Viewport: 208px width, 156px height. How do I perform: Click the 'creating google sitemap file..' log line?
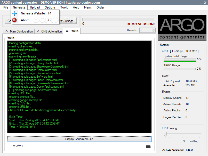click(x=26, y=100)
